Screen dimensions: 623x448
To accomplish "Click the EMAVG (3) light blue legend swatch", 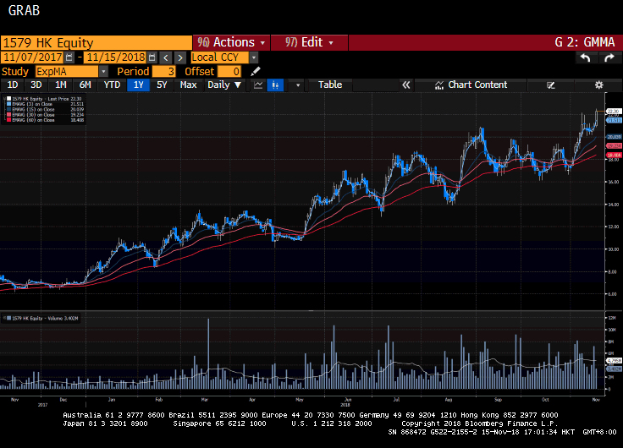I will pyautogui.click(x=8, y=104).
